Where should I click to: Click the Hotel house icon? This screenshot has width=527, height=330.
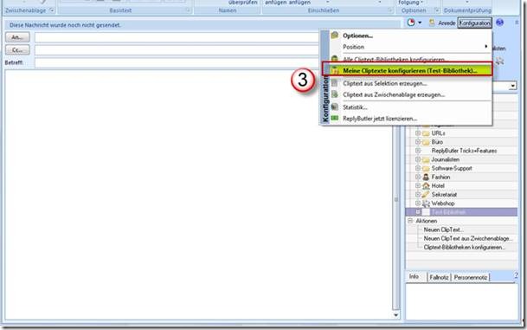click(426, 185)
